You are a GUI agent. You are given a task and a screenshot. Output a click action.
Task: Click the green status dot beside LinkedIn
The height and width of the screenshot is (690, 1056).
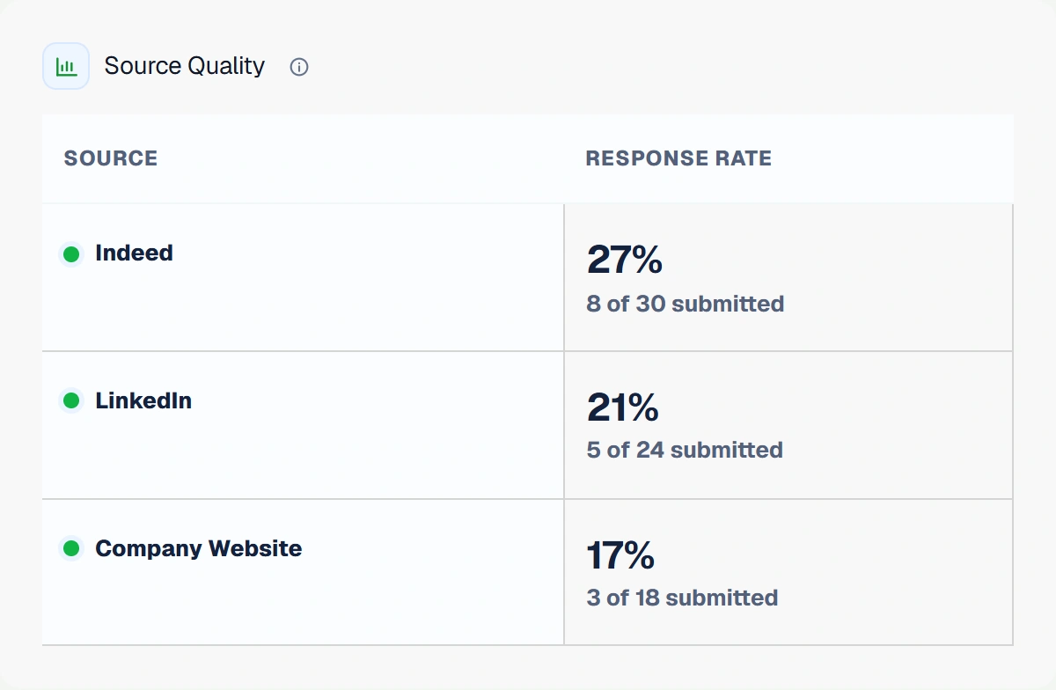71,401
